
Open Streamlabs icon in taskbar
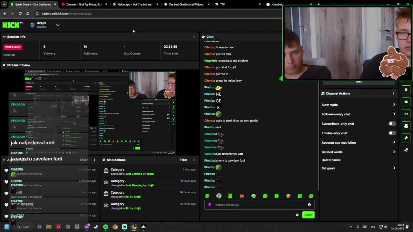(125, 227)
